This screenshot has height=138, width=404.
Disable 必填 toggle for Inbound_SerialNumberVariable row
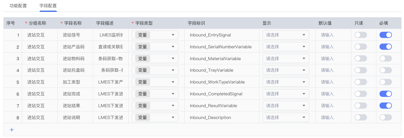click(386, 47)
